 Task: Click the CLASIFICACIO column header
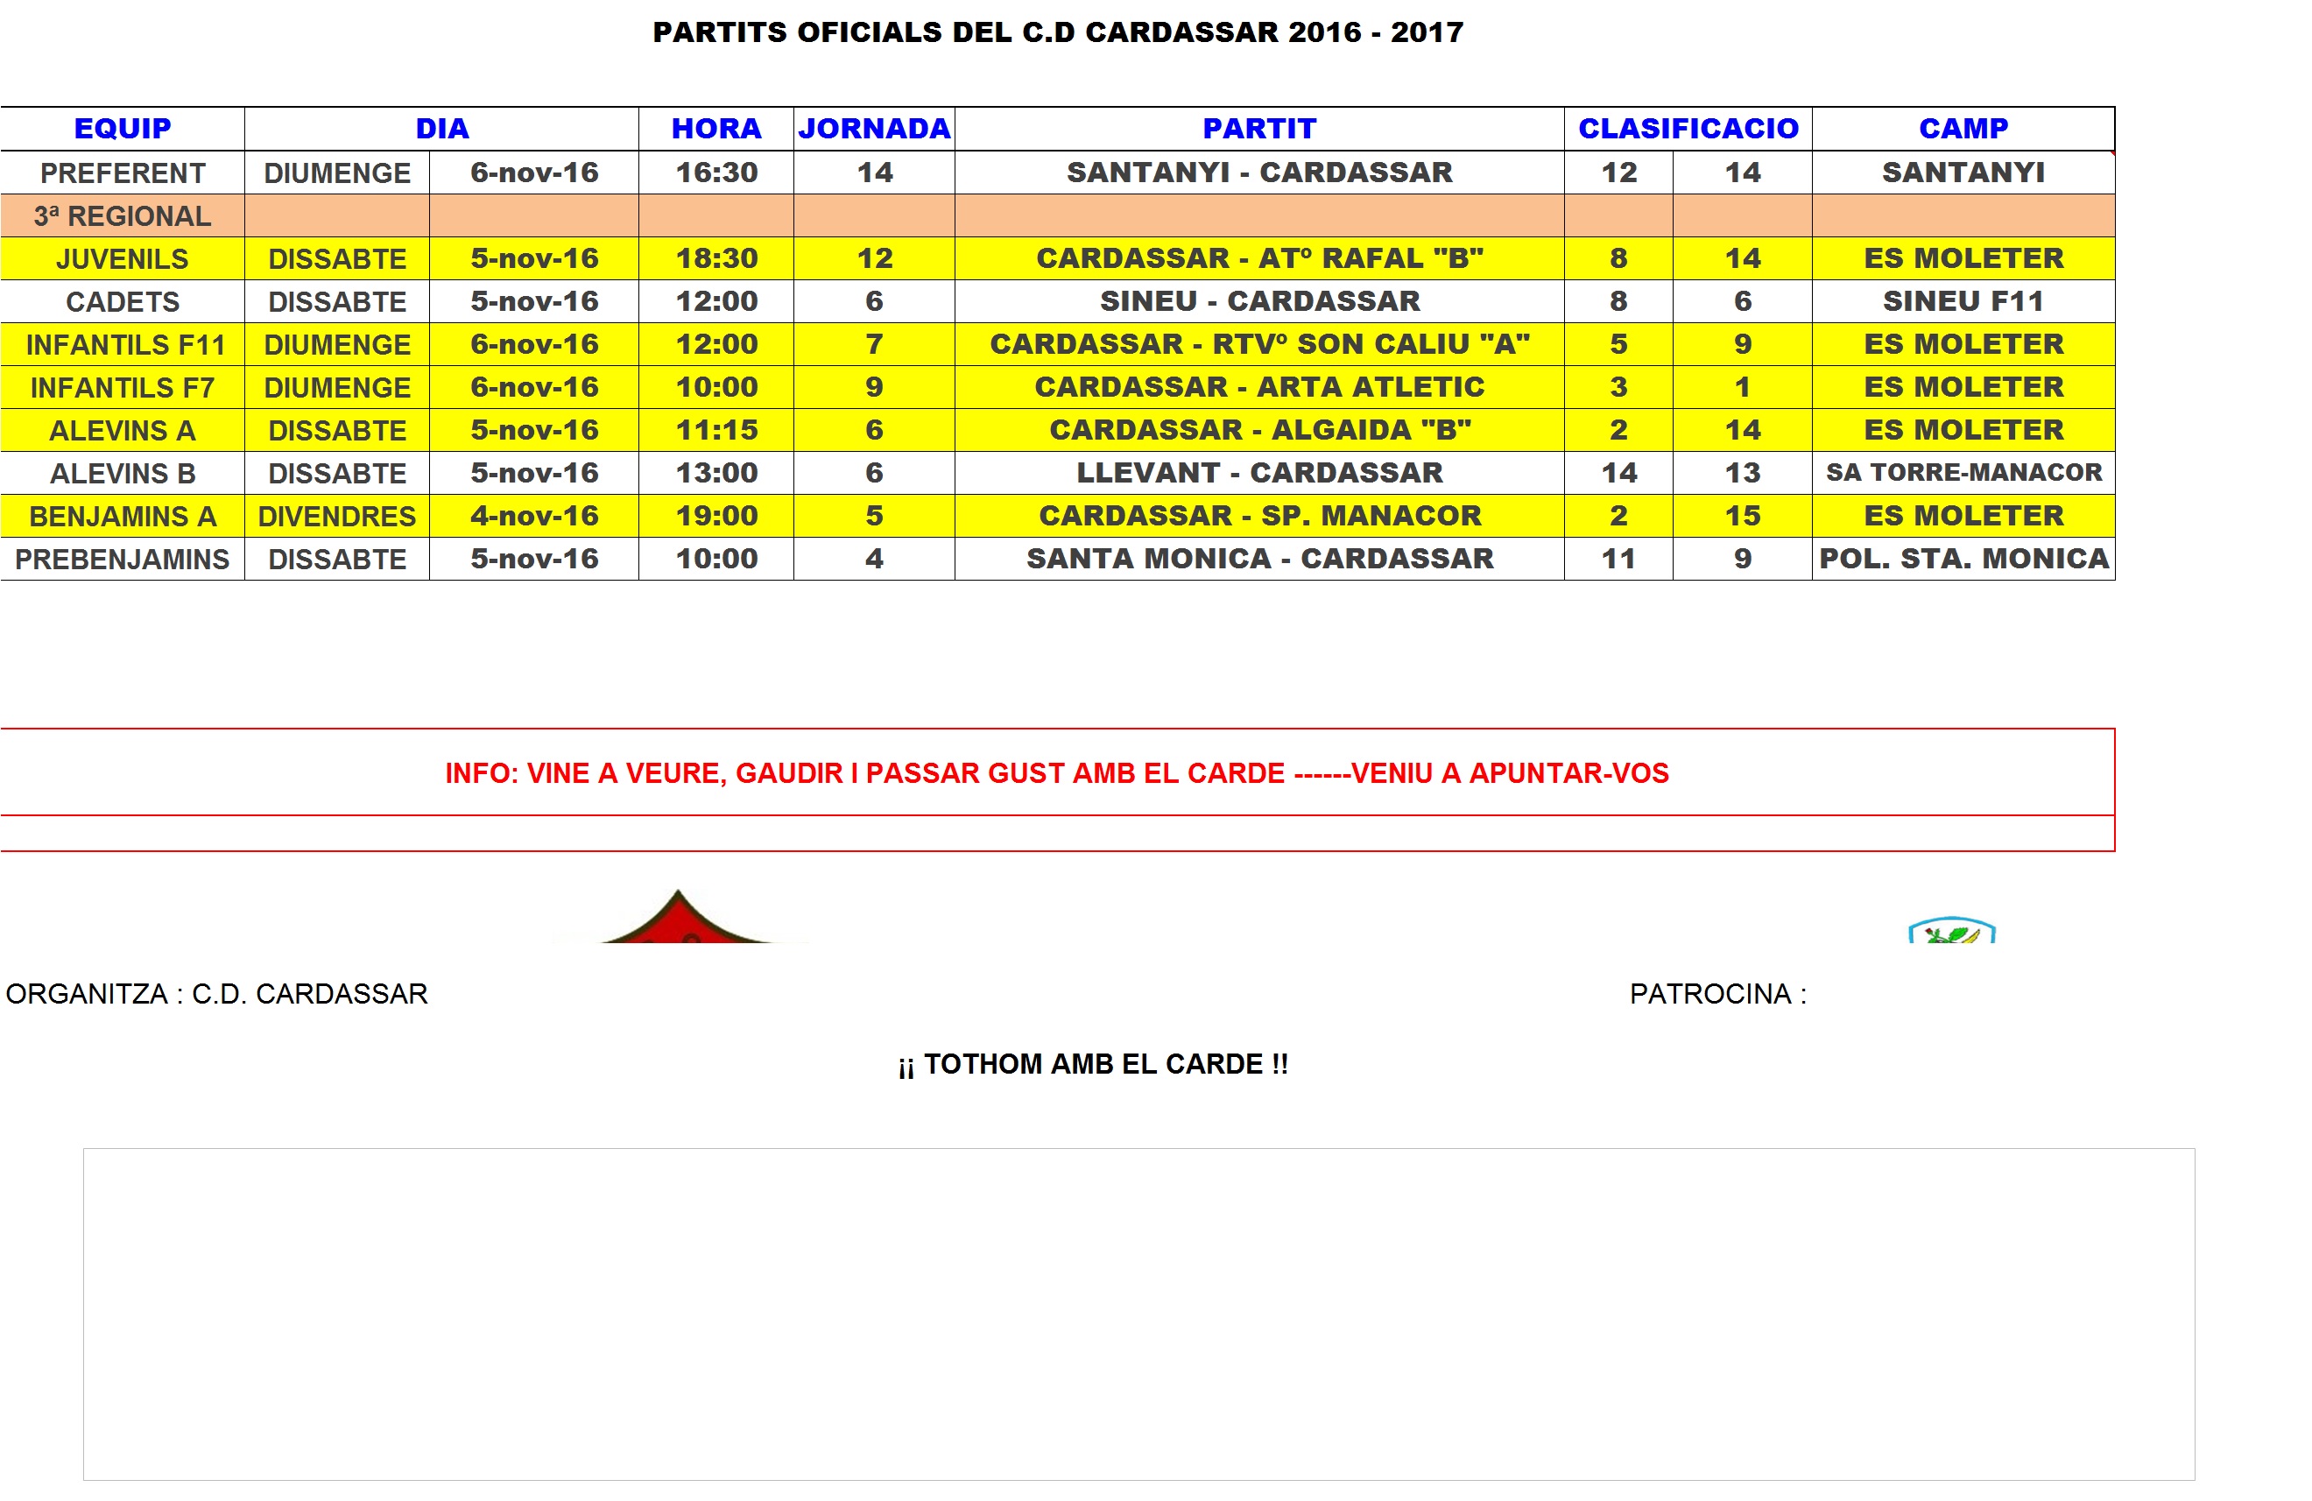point(1688,128)
